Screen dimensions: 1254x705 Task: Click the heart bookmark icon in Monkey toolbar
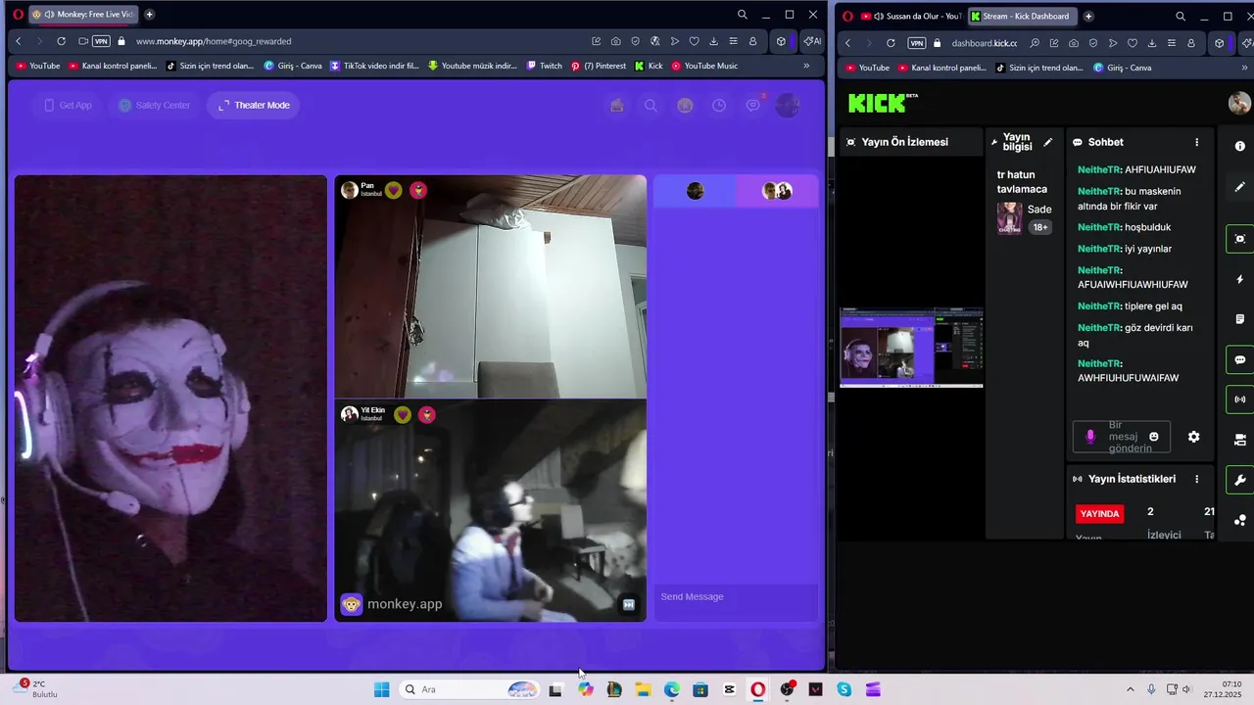[x=694, y=41]
